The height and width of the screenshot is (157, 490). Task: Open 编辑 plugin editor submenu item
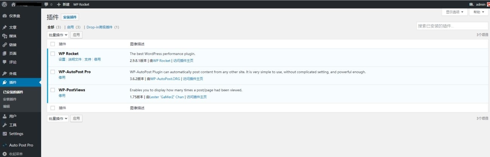tap(6, 106)
